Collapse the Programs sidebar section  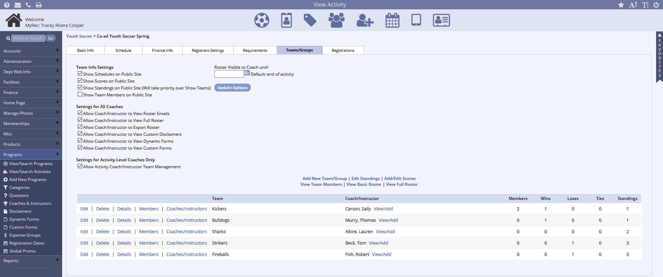coord(31,154)
